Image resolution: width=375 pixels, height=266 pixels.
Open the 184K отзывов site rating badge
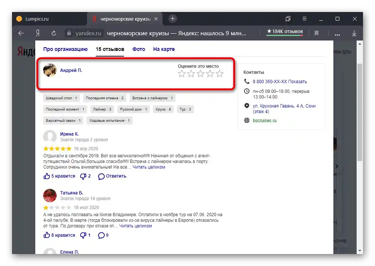tap(285, 31)
